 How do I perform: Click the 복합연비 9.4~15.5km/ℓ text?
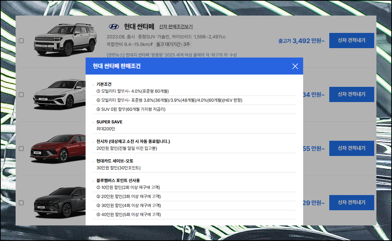click(x=129, y=44)
